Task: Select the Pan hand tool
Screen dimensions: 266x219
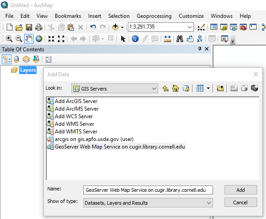Action: click(x=29, y=39)
